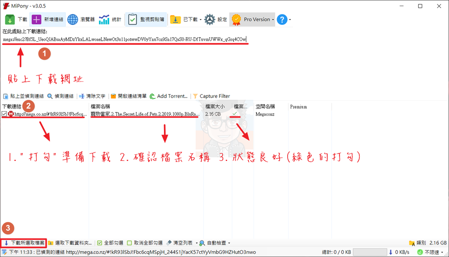Click the 空間名稱 column header
The width and height of the screenshot is (449, 257).
[265, 107]
